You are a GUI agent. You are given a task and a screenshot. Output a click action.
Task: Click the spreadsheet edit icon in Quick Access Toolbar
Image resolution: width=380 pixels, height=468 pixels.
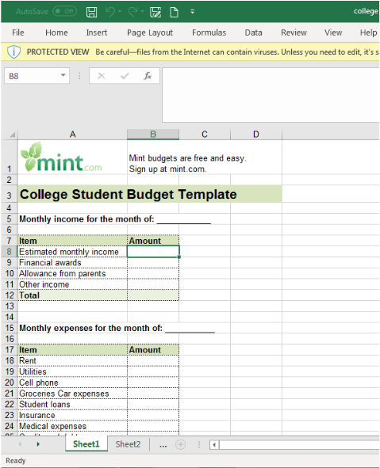155,12
